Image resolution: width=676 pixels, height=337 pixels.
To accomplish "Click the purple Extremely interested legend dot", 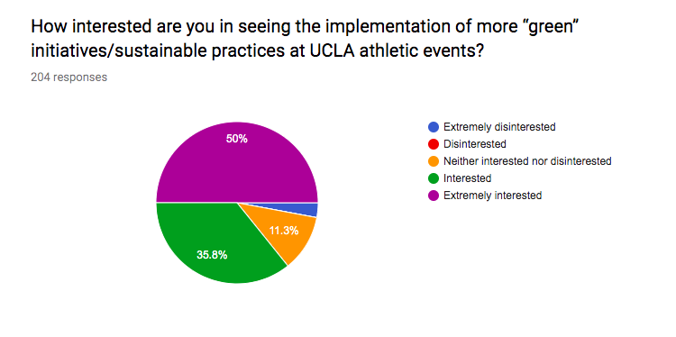I will tap(434, 196).
